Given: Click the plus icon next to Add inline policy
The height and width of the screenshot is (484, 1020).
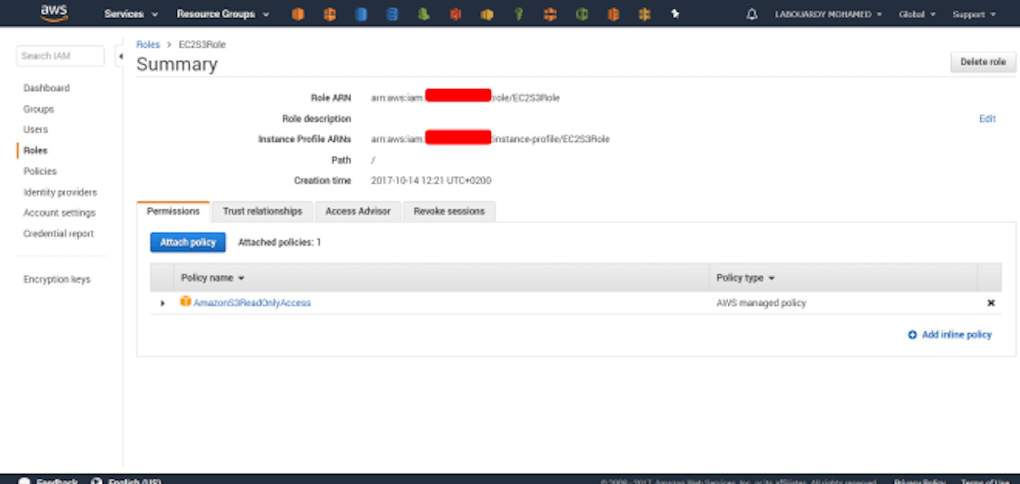Looking at the screenshot, I should pos(912,335).
